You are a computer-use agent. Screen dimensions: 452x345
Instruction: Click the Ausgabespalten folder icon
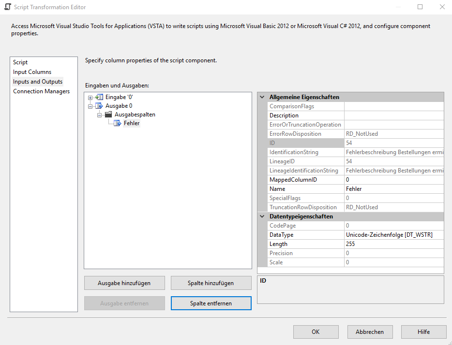click(x=108, y=115)
